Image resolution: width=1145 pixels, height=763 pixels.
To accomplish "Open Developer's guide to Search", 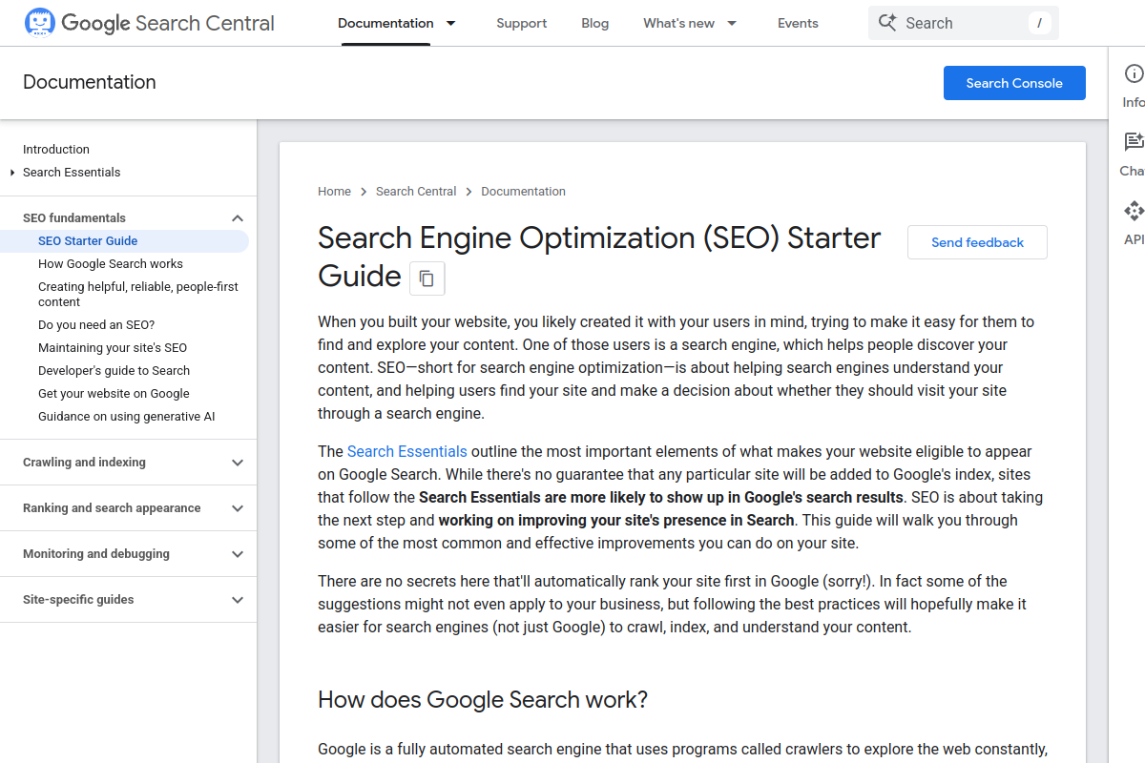I will (114, 371).
